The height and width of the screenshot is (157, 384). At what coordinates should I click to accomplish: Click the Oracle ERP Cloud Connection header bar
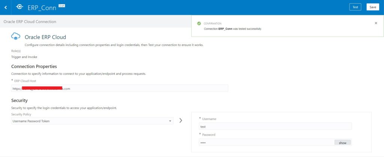[x=30, y=22]
